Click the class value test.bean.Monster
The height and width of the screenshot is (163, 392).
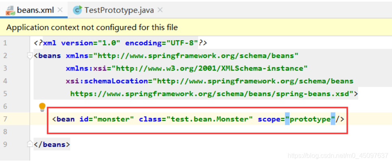tap(210, 119)
